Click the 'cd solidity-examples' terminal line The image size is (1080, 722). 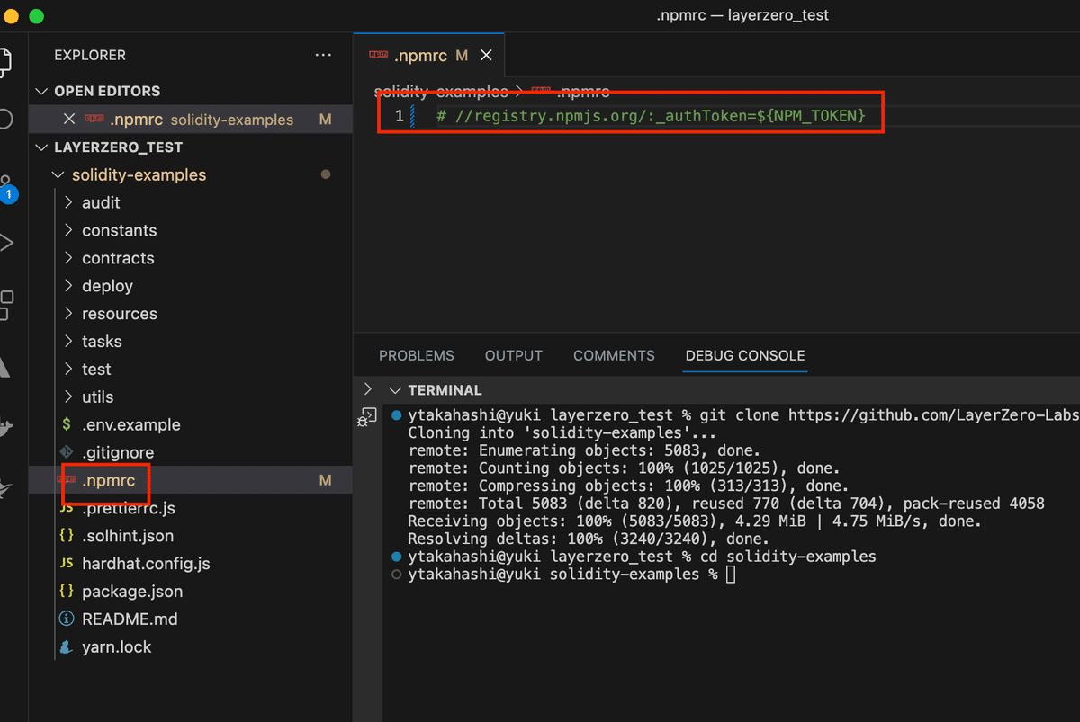pyautogui.click(x=642, y=557)
